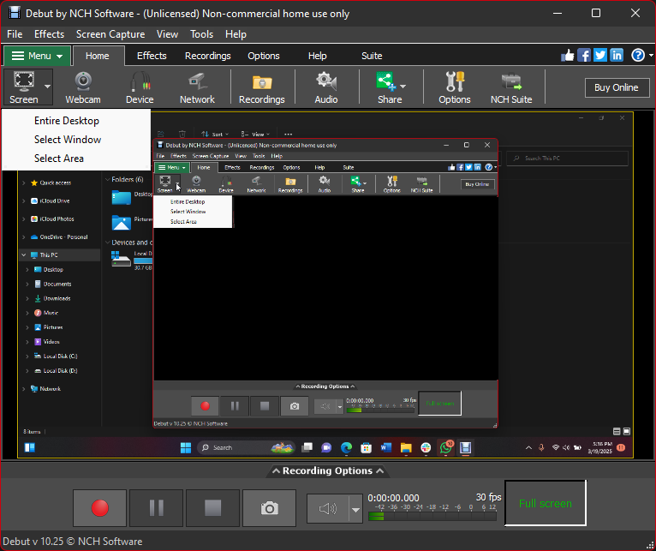Click the Buy Online button

pos(616,87)
